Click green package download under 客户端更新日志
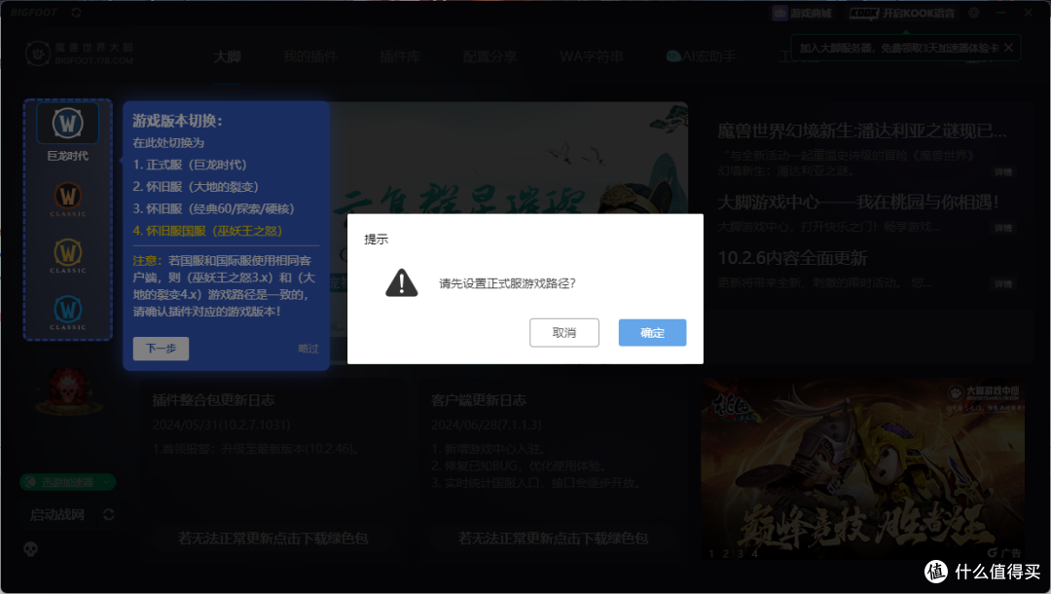1051x594 pixels. coord(553,538)
